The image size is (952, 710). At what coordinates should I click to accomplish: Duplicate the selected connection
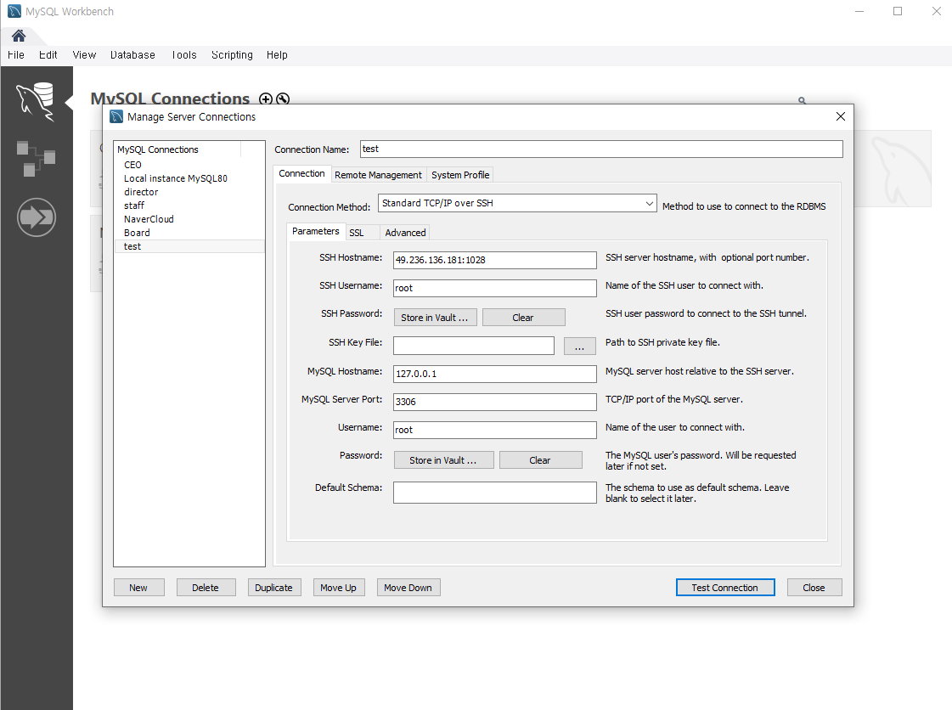[273, 588]
